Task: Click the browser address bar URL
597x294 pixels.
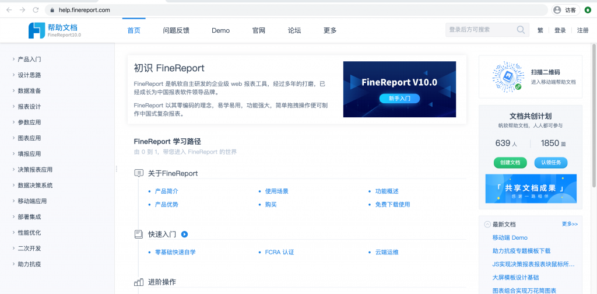Action: (84, 10)
